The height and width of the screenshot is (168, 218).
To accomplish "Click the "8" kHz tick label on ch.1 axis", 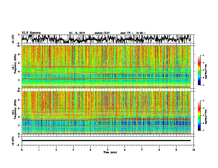I will (19, 54).
